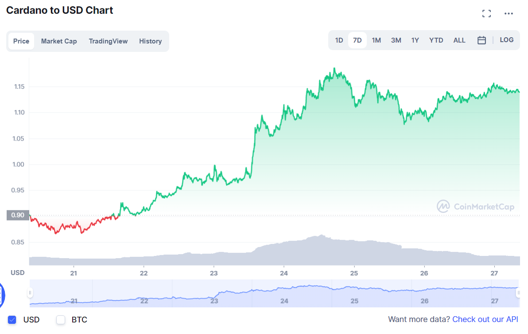Switch to Market Cap tab
Viewport: 528px width, 334px height.
(59, 41)
